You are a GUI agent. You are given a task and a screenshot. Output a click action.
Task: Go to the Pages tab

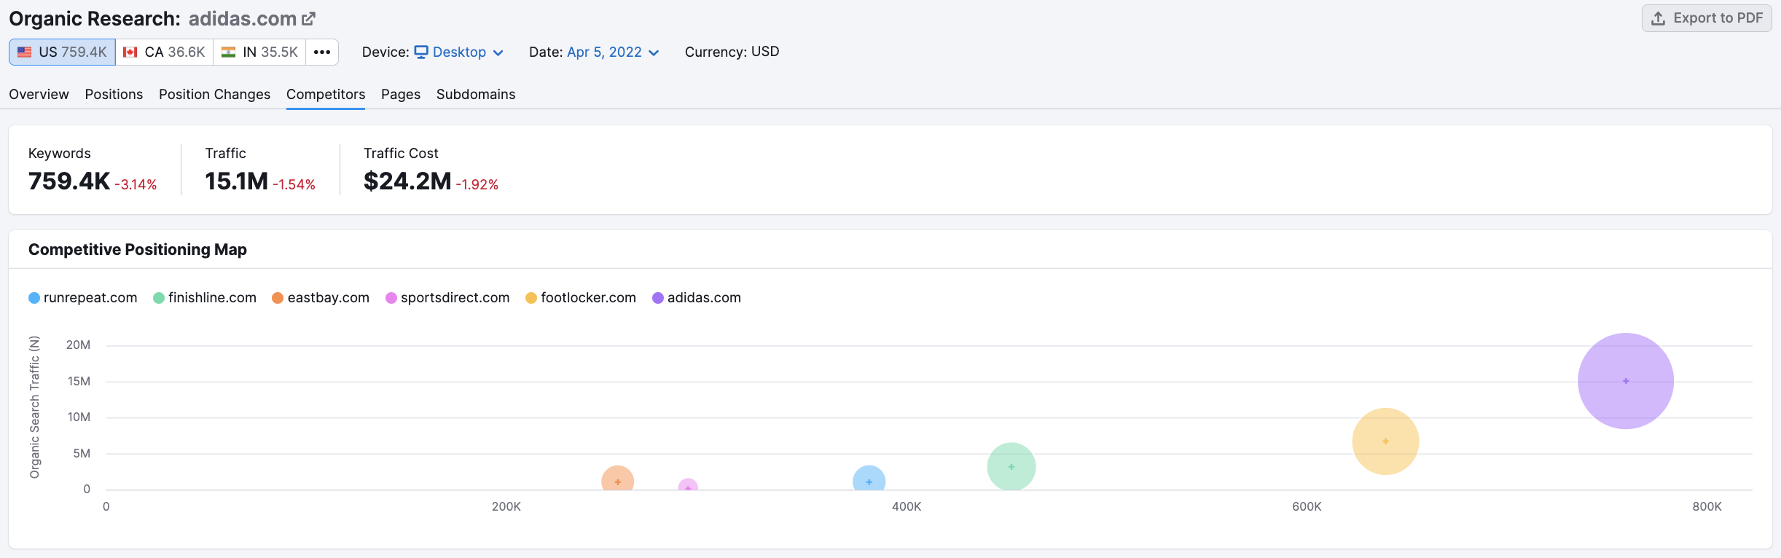click(x=401, y=95)
